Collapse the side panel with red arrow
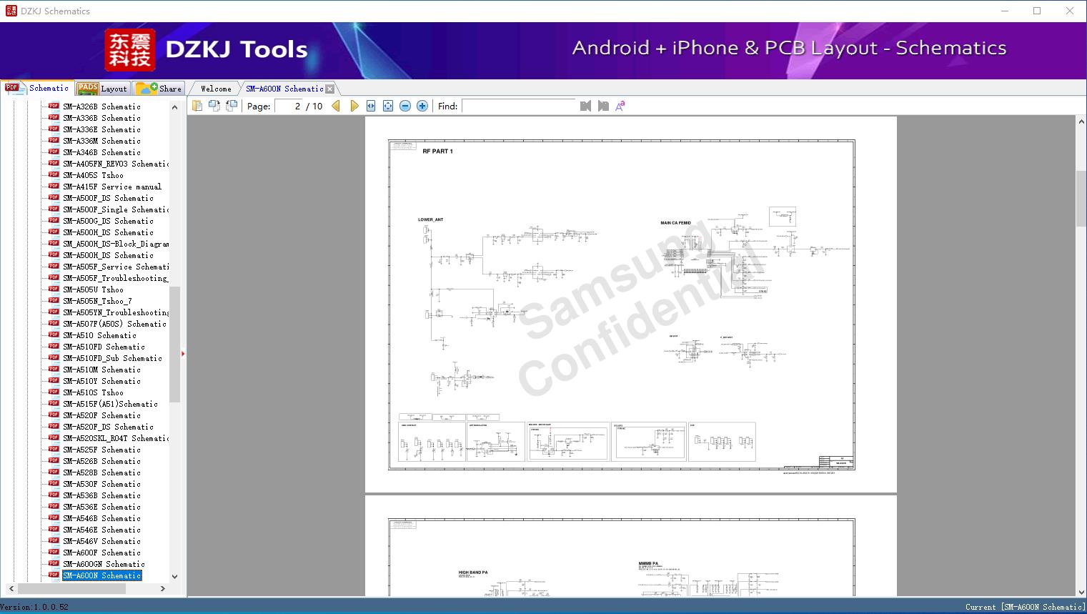Image resolution: width=1087 pixels, height=614 pixels. [183, 354]
